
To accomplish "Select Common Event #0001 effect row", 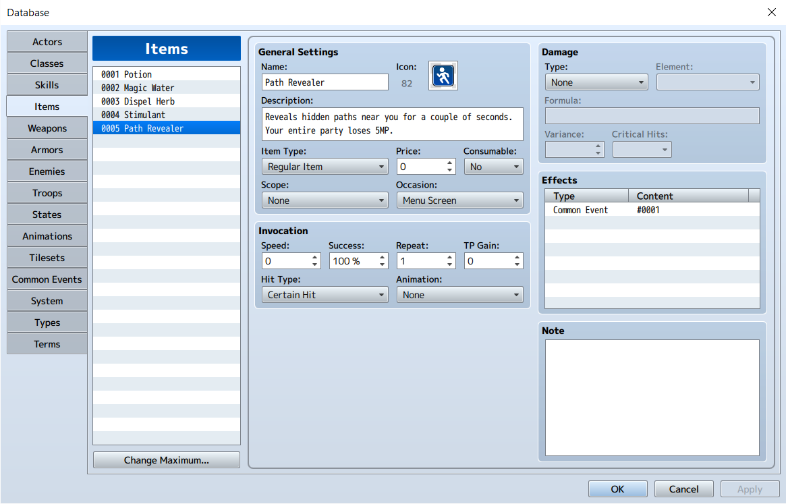I will tap(652, 210).
